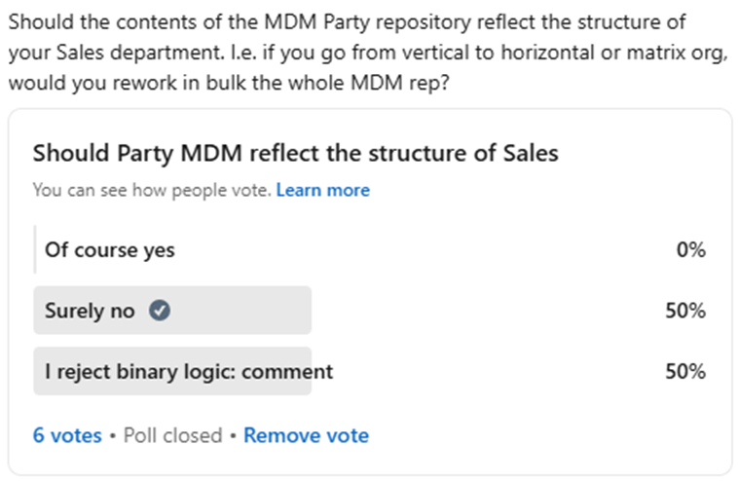Choose the "Surely no" option label
The height and width of the screenshot is (482, 739).
[x=90, y=311]
